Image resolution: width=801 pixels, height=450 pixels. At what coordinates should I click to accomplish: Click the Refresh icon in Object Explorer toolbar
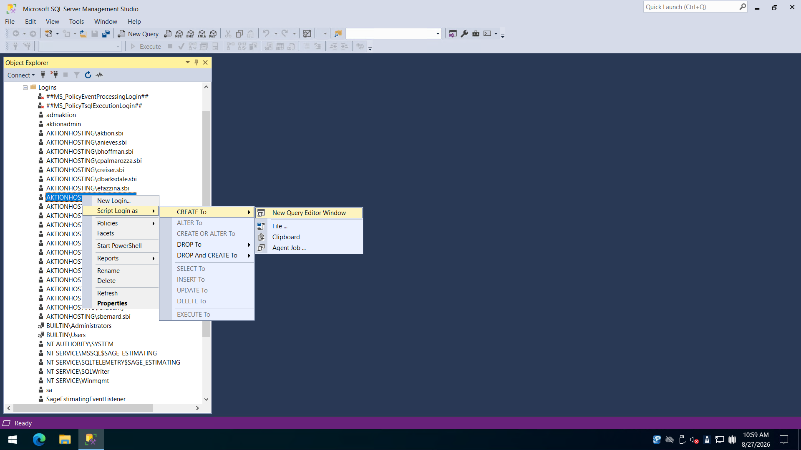88,75
